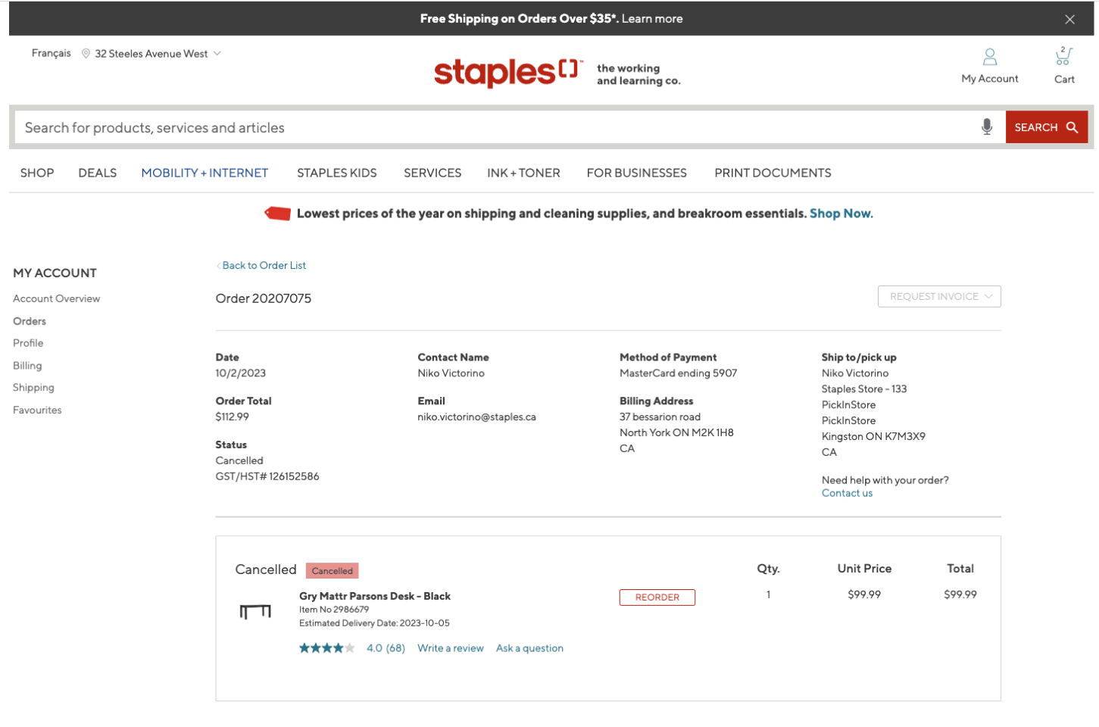This screenshot has width=1099, height=727.
Task: Open the DEALS menu
Action: [x=98, y=173]
